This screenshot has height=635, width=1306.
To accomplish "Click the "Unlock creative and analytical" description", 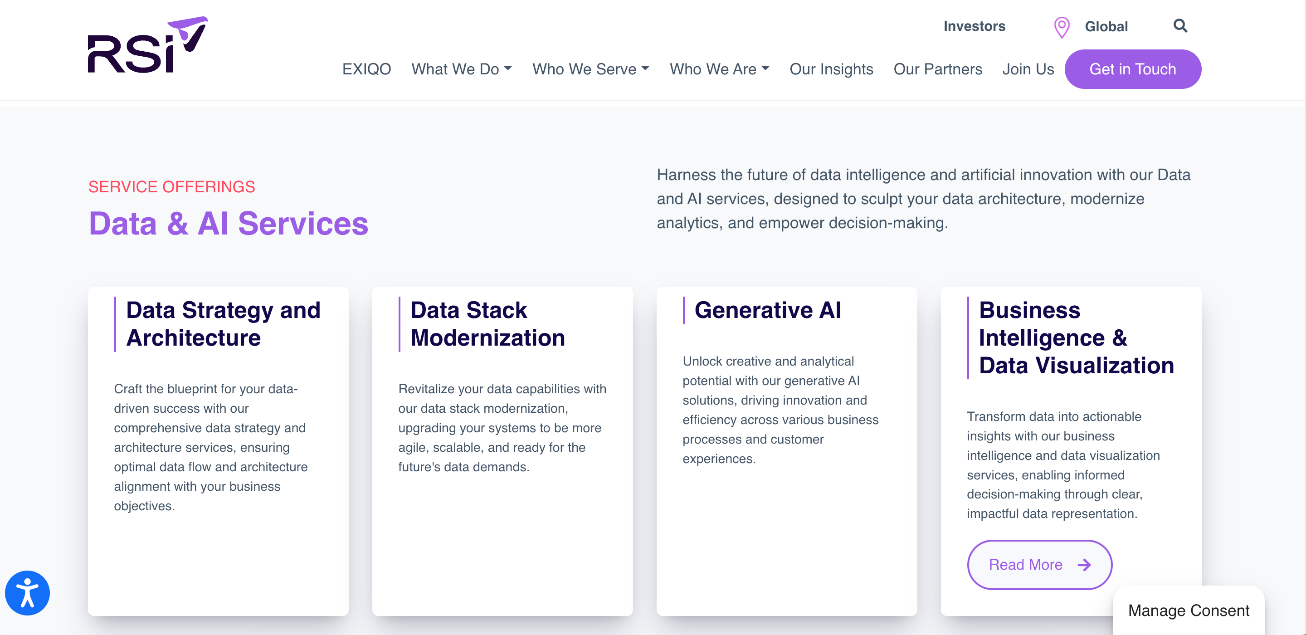I will (x=780, y=410).
